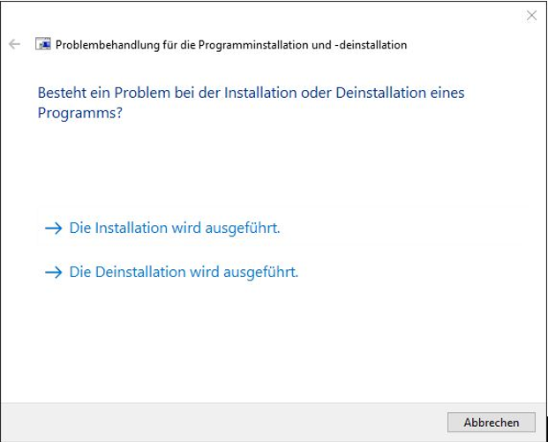
Task: Click arrow icon before 'Die Installation wird ausgeführt'
Action: click(54, 228)
